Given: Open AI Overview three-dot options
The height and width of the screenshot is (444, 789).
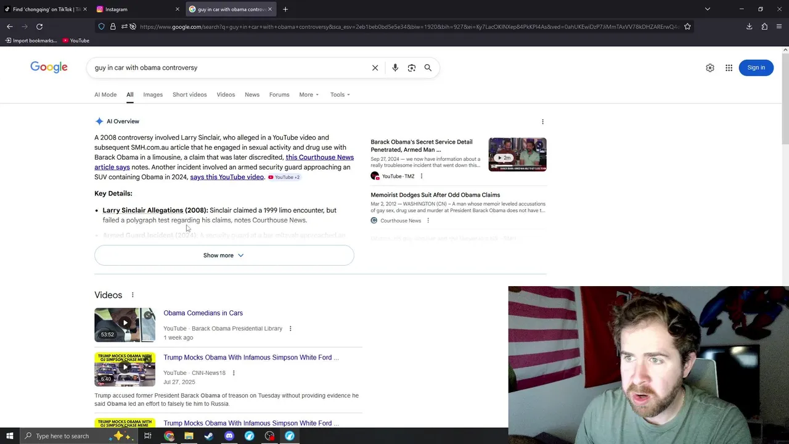Looking at the screenshot, I should [x=542, y=121].
